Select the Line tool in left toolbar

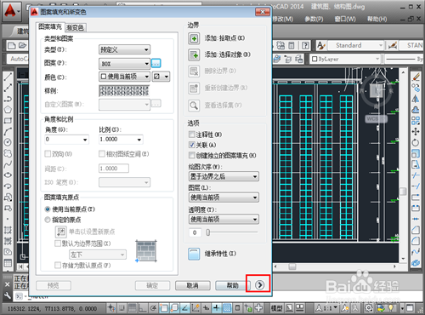tap(8, 77)
